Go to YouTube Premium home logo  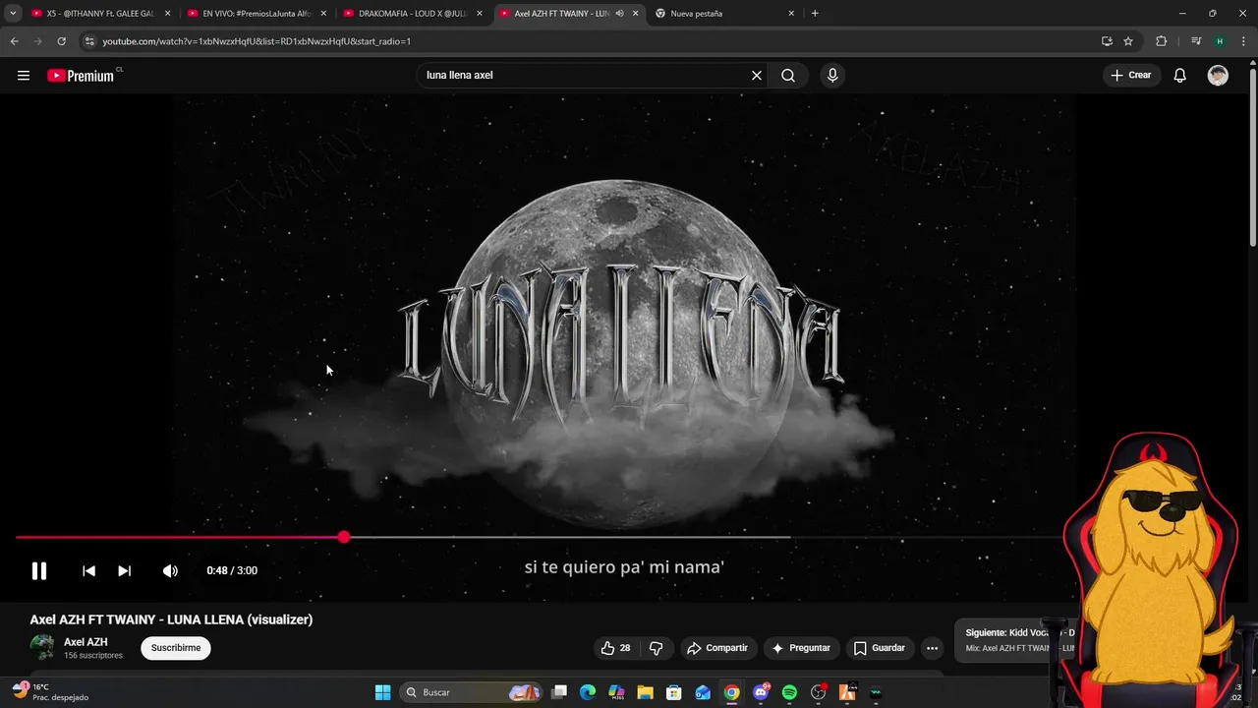83,76
